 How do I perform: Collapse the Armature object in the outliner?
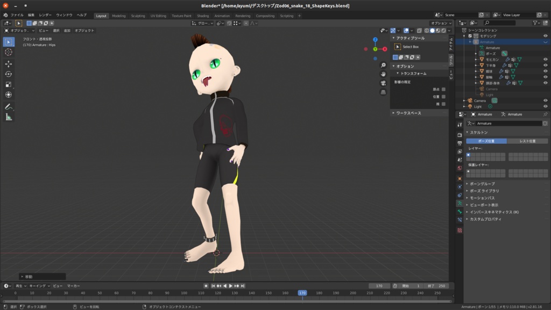tap(470, 42)
